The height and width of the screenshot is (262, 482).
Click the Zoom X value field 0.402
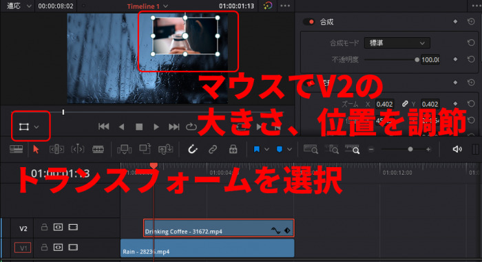click(384, 104)
